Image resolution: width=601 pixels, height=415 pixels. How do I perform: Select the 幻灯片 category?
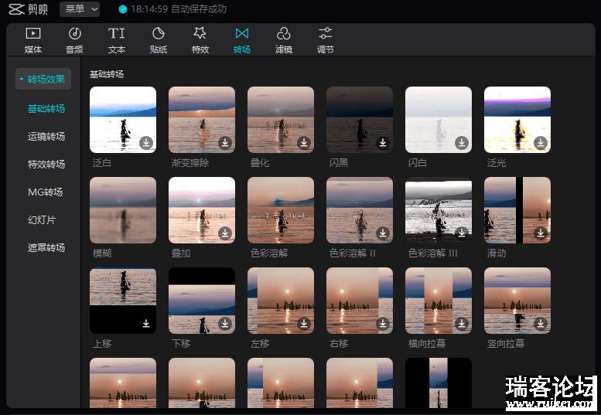tap(42, 220)
